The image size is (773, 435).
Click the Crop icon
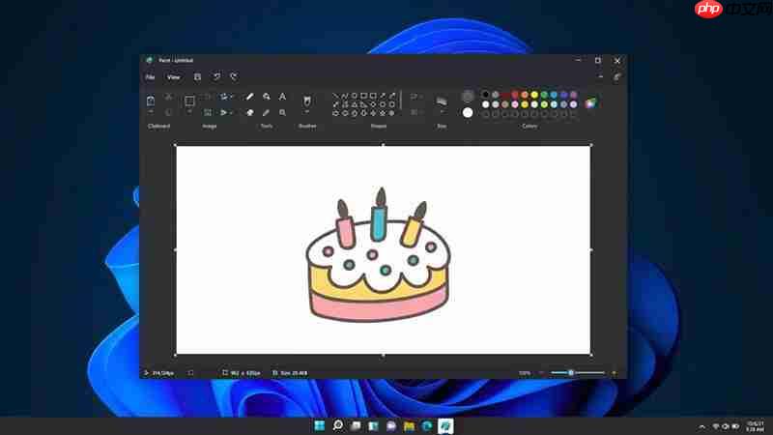tap(208, 97)
